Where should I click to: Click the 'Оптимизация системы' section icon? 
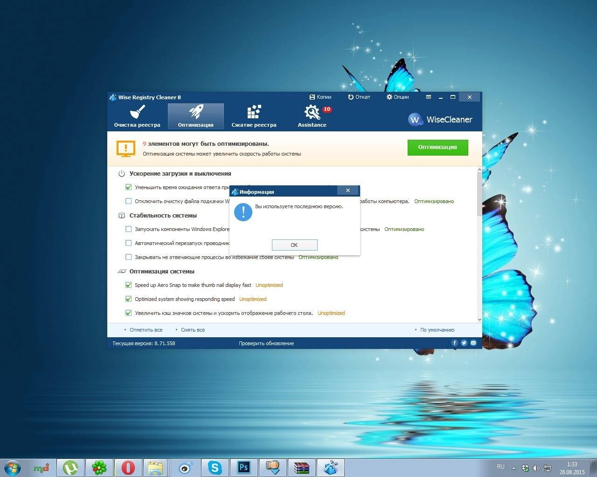[x=121, y=271]
